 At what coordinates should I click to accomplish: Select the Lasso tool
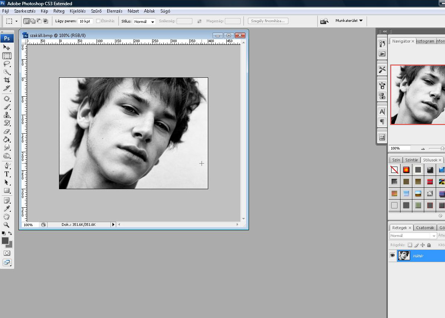pyautogui.click(x=7, y=64)
